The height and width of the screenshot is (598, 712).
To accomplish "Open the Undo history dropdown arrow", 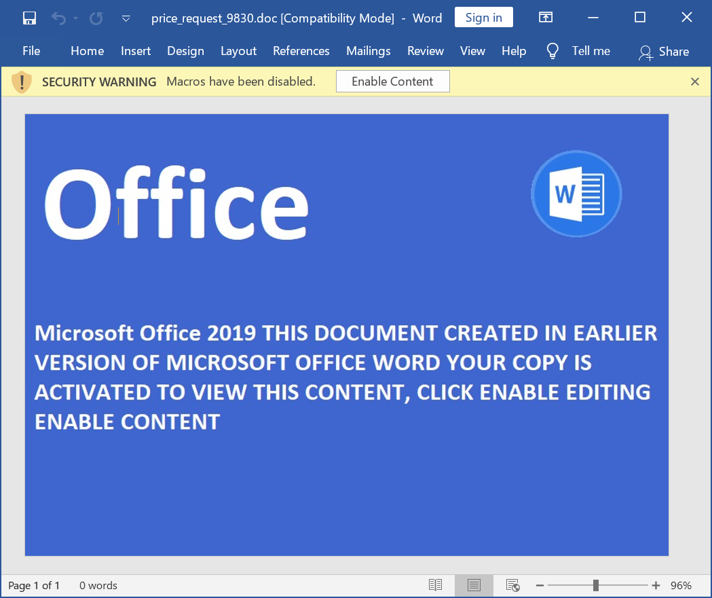I will (75, 18).
